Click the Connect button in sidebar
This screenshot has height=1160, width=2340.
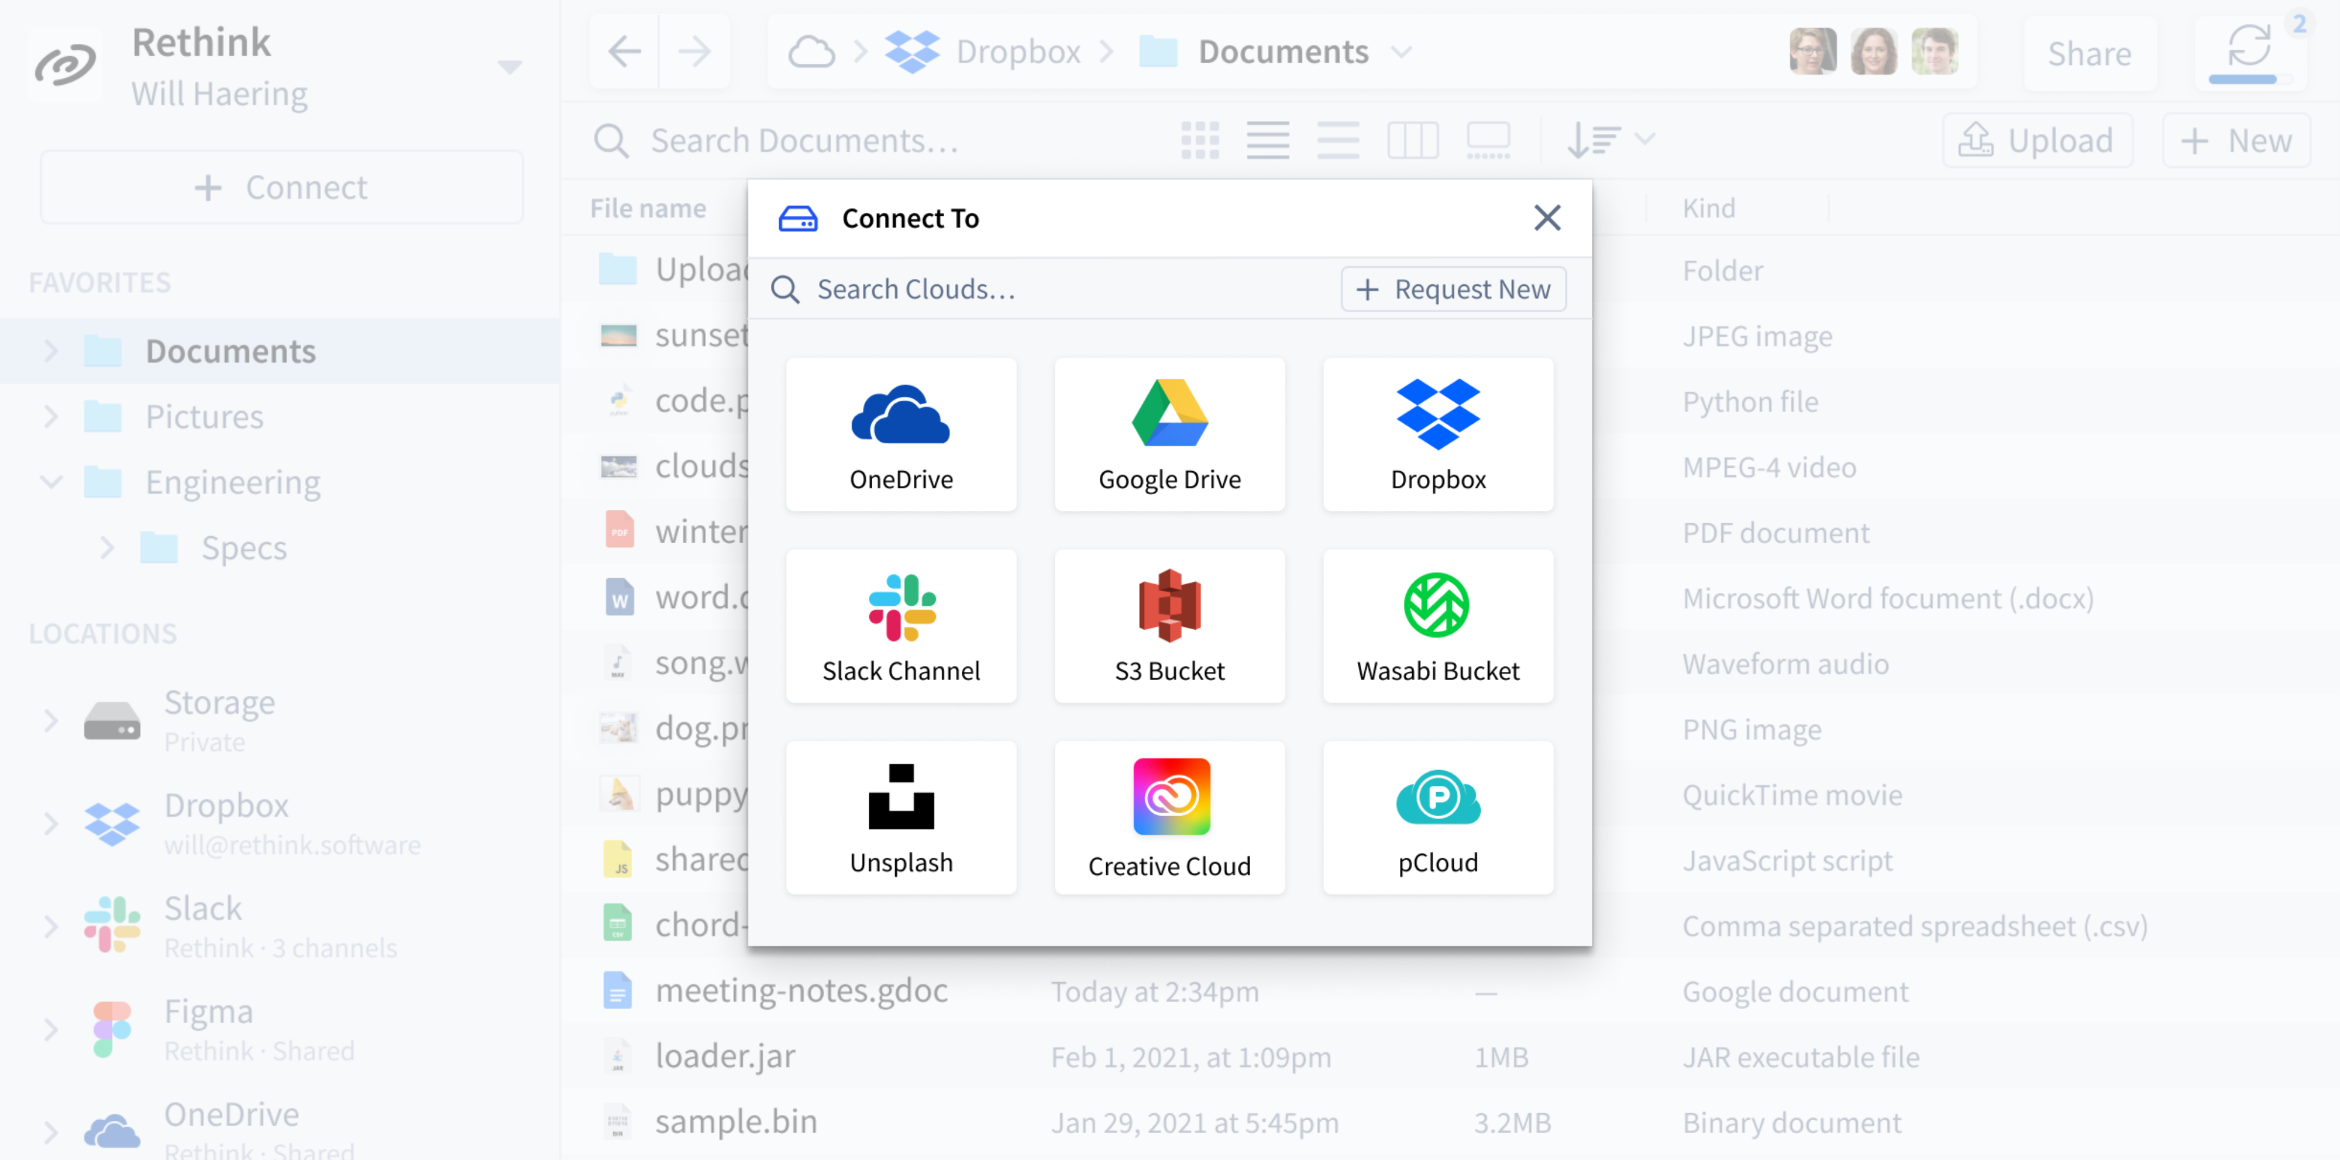pos(281,188)
